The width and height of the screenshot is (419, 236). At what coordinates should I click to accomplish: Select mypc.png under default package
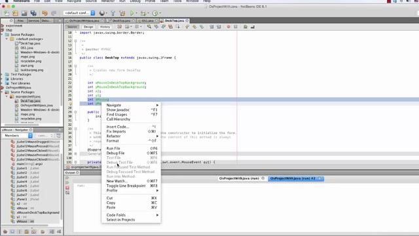point(27,57)
